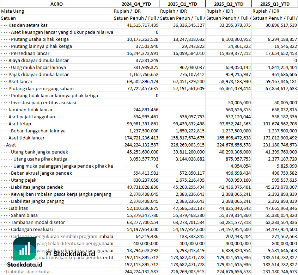Select the Utang bank jangka pendek row
Viewport: 298px width, 275px height.
[x=39, y=152]
